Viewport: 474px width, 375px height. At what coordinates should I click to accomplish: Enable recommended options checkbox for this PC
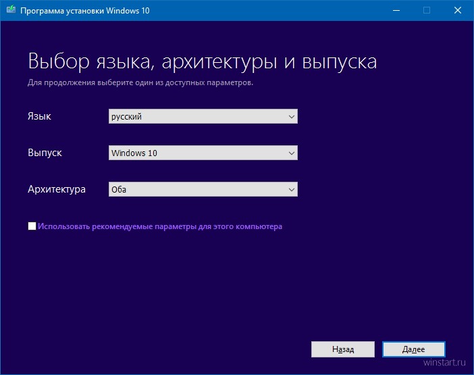pyautogui.click(x=32, y=226)
